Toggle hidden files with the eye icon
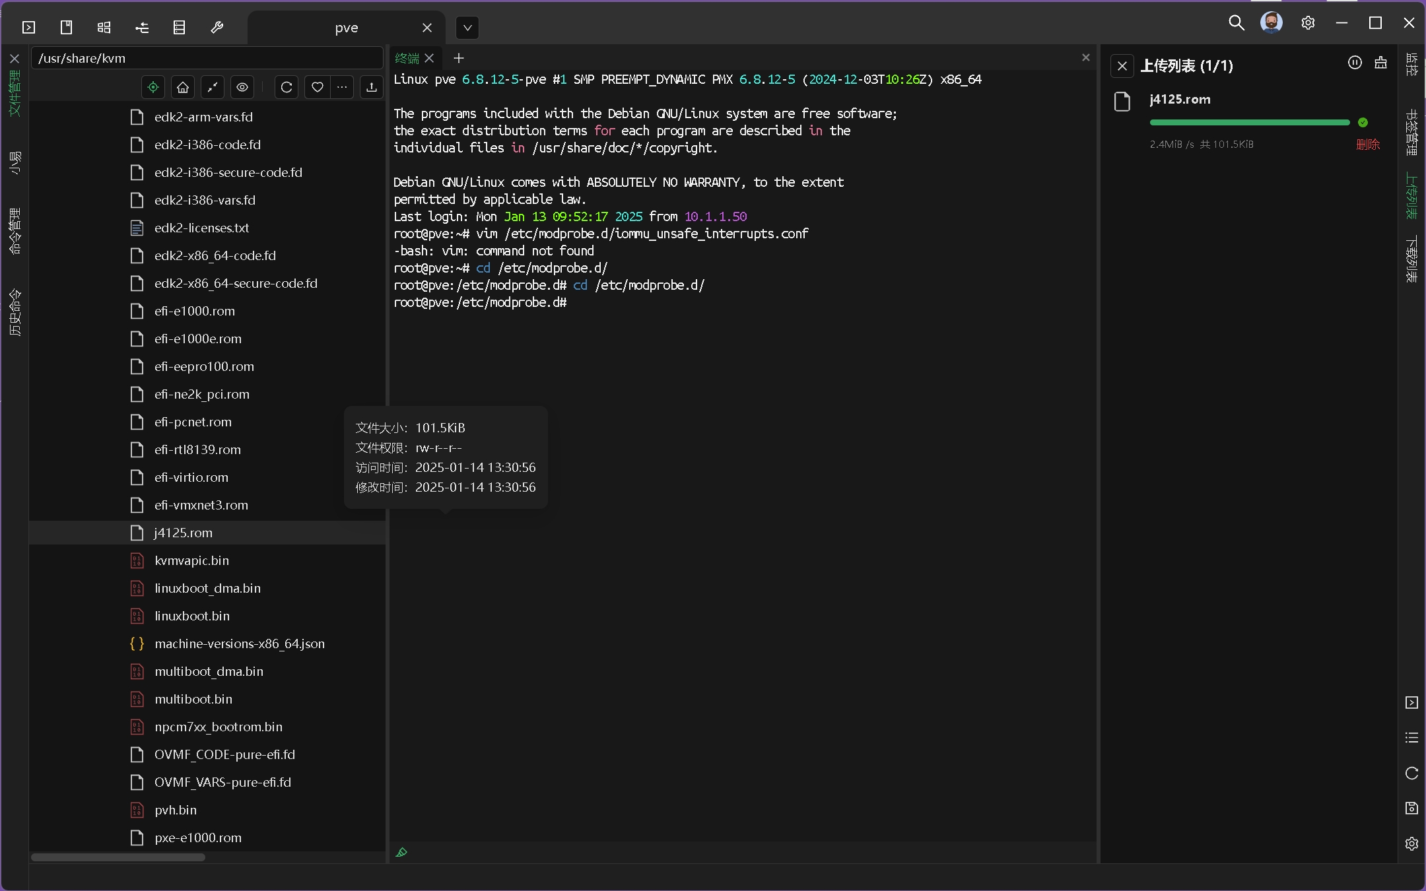 click(x=242, y=87)
